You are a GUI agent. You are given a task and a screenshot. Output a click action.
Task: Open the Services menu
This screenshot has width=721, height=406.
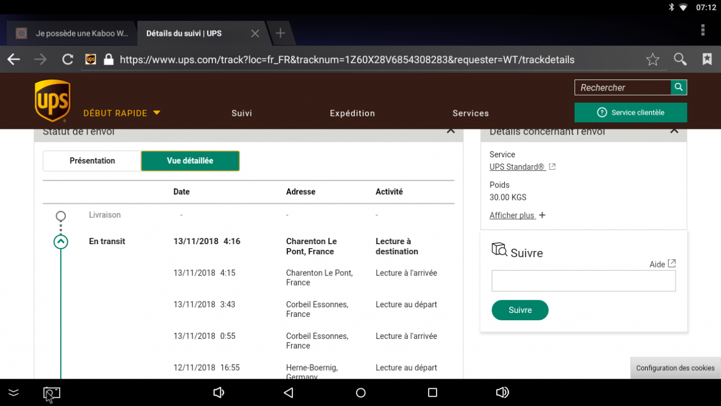471,113
